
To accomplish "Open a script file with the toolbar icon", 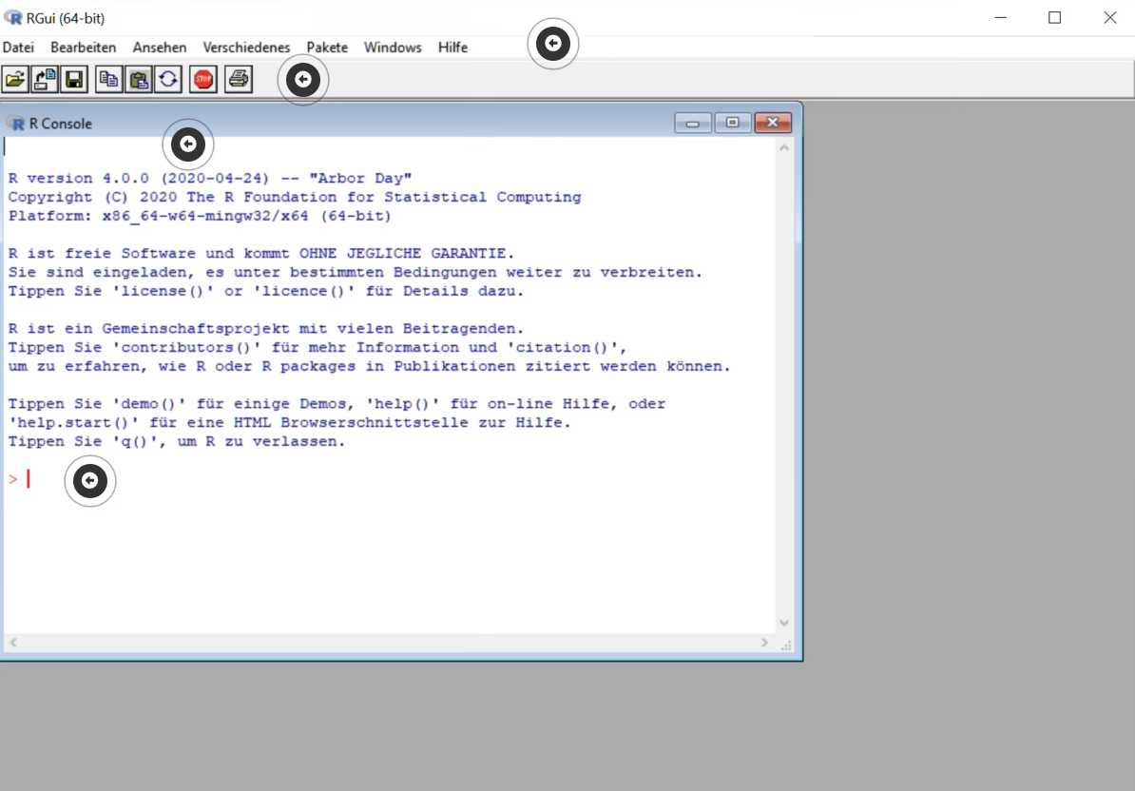I will tap(16, 79).
